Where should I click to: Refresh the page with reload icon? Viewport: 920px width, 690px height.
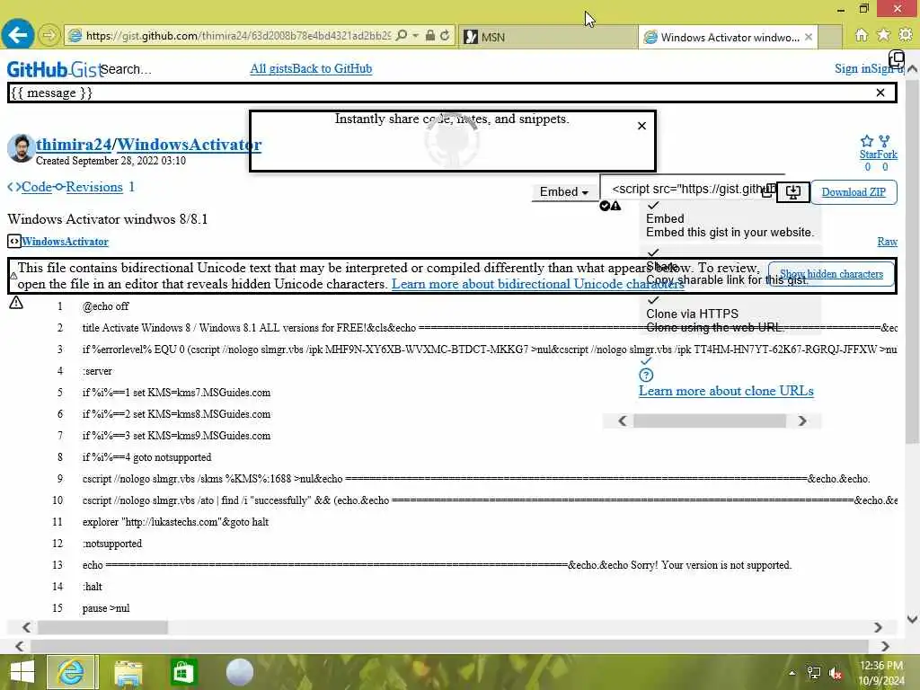coord(445,36)
